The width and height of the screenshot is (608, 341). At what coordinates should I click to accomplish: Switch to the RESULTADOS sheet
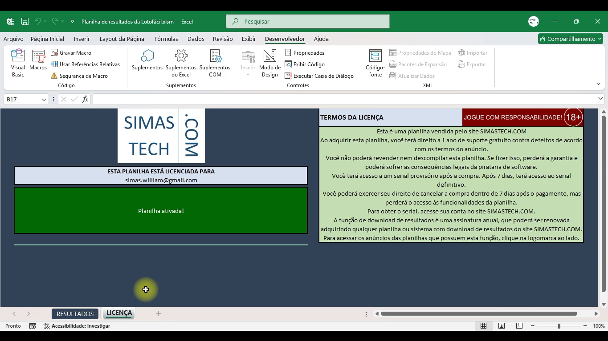pyautogui.click(x=75, y=314)
